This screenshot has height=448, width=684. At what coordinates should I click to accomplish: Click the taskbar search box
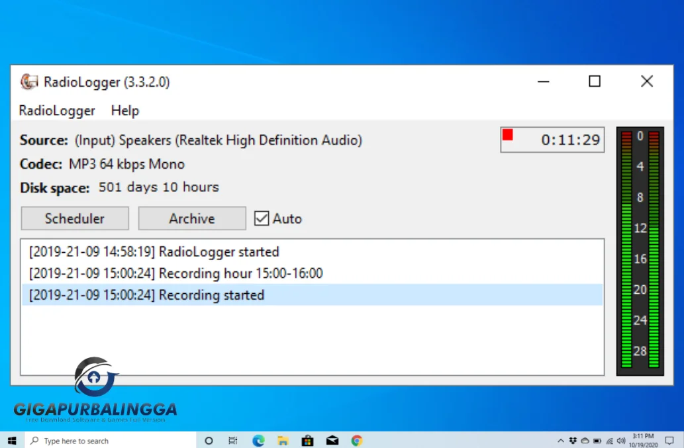tap(111, 441)
